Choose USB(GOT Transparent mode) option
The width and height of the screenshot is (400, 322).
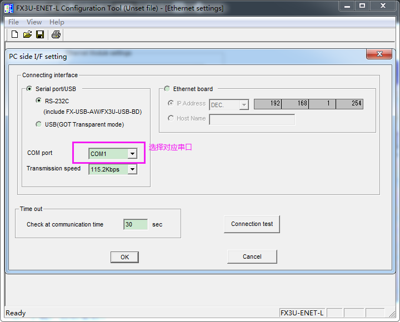click(x=38, y=124)
